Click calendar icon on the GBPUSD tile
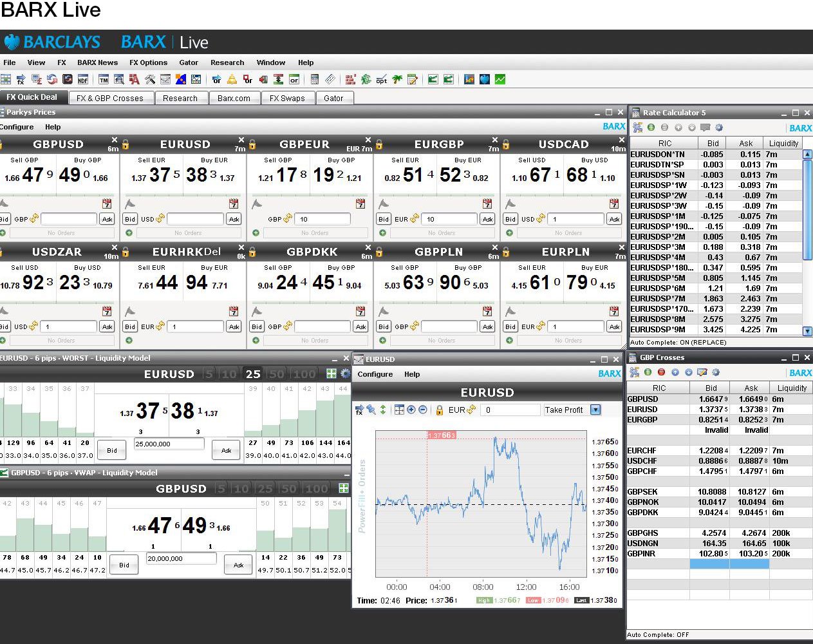This screenshot has width=813, height=644. [107, 204]
